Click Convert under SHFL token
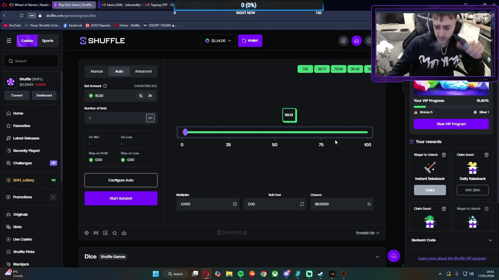 (17, 95)
